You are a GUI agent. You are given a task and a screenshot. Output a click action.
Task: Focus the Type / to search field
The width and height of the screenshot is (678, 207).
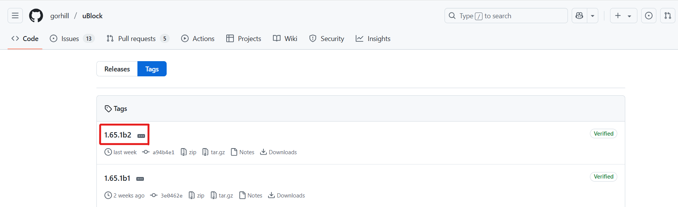[506, 16]
